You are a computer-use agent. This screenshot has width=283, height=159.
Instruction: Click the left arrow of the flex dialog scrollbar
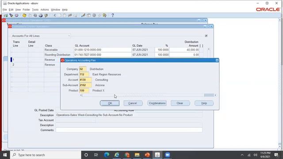[81, 95]
